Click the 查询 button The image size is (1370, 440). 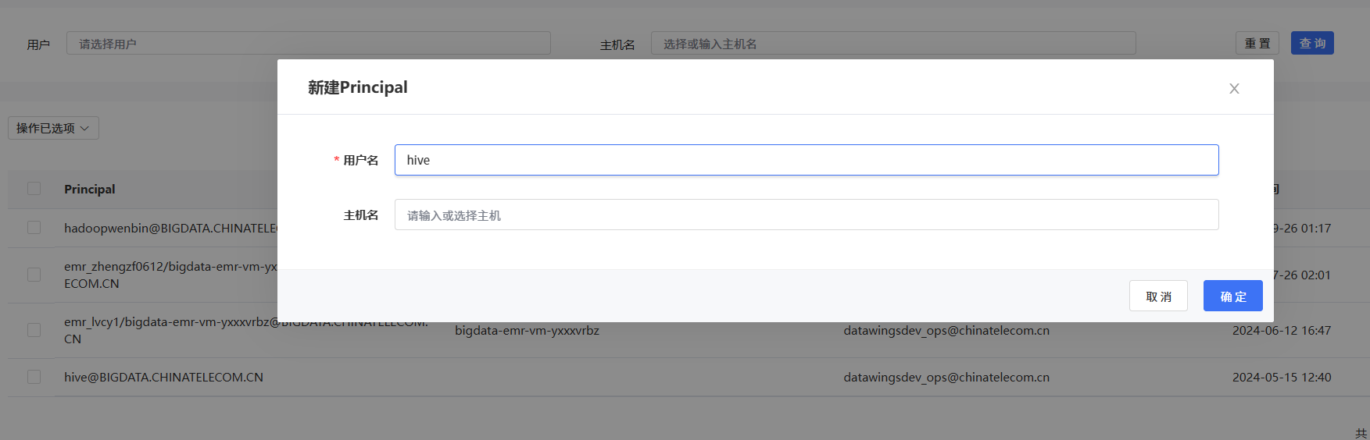coord(1312,43)
